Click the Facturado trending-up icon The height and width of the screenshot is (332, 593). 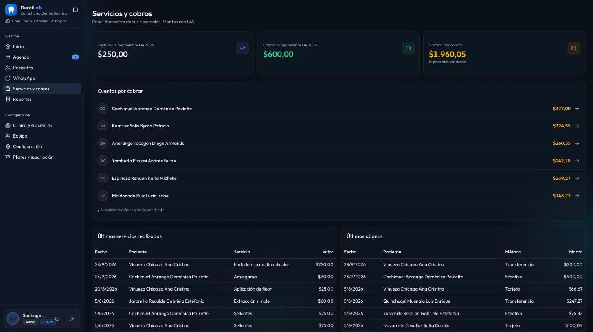pos(243,48)
